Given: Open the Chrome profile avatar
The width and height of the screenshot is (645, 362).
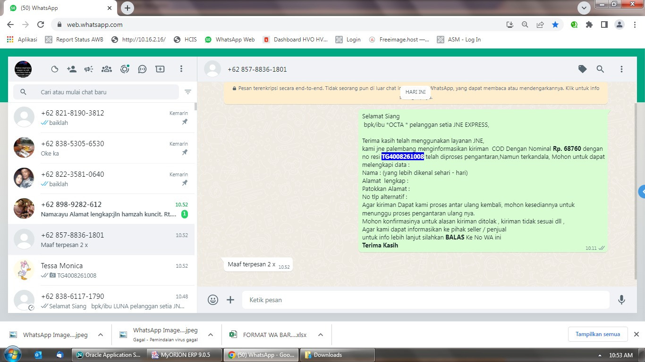Looking at the screenshot, I should point(620,25).
